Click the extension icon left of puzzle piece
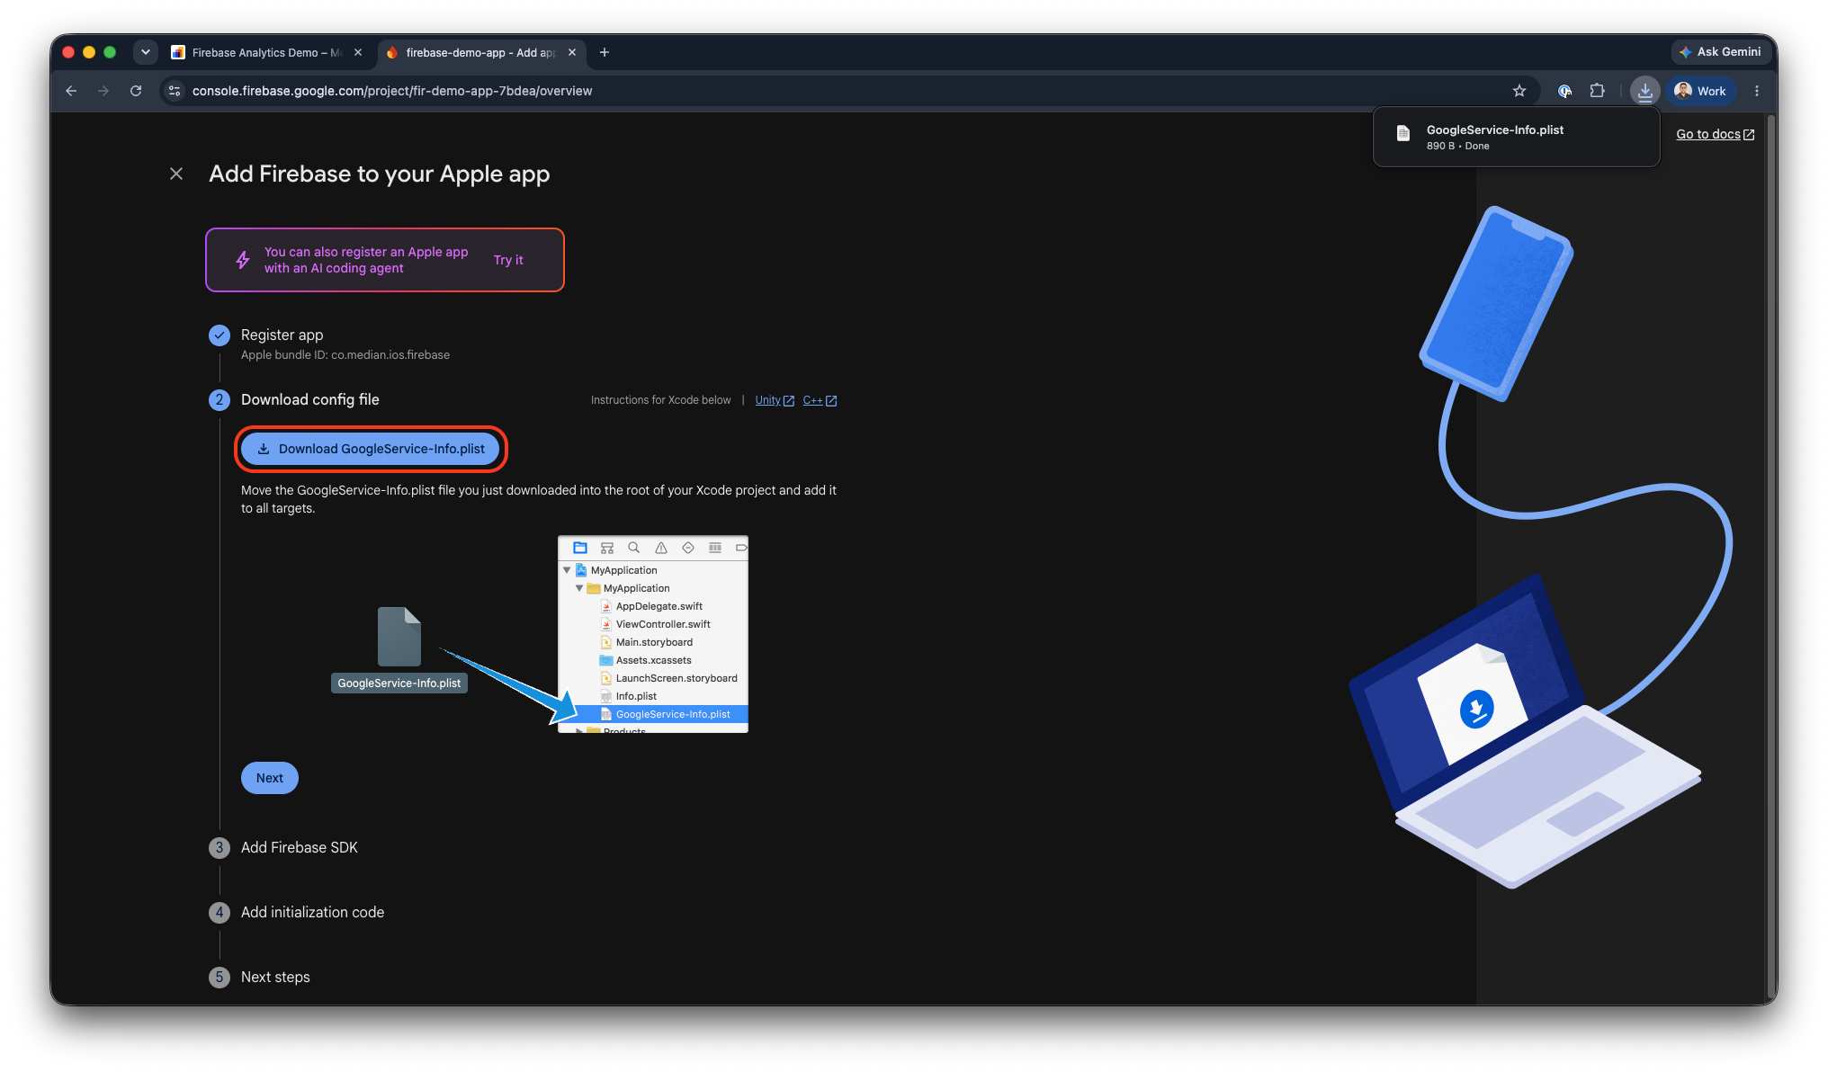The image size is (1828, 1072). point(1565,91)
